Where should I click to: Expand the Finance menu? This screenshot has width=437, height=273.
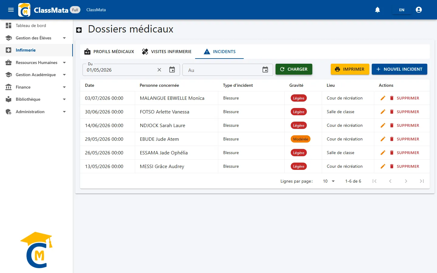(36, 87)
